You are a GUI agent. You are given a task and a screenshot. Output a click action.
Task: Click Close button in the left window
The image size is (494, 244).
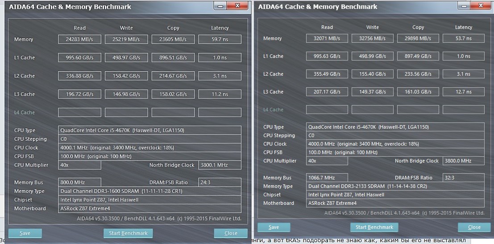[x=231, y=233]
